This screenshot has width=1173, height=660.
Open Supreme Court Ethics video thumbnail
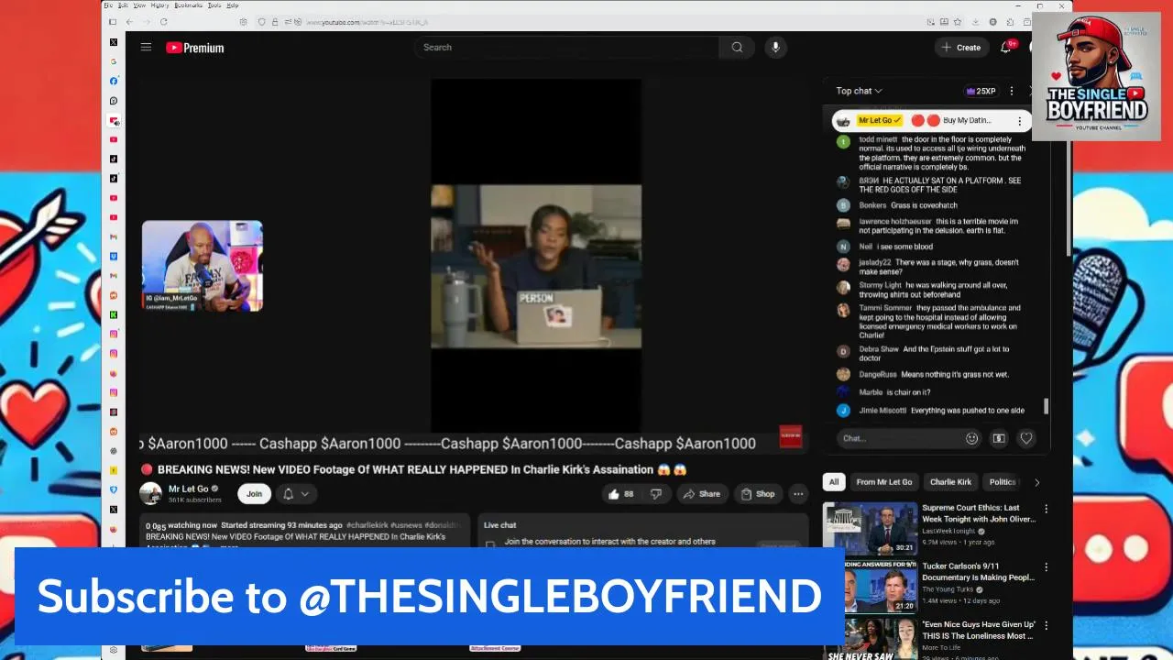click(x=871, y=528)
